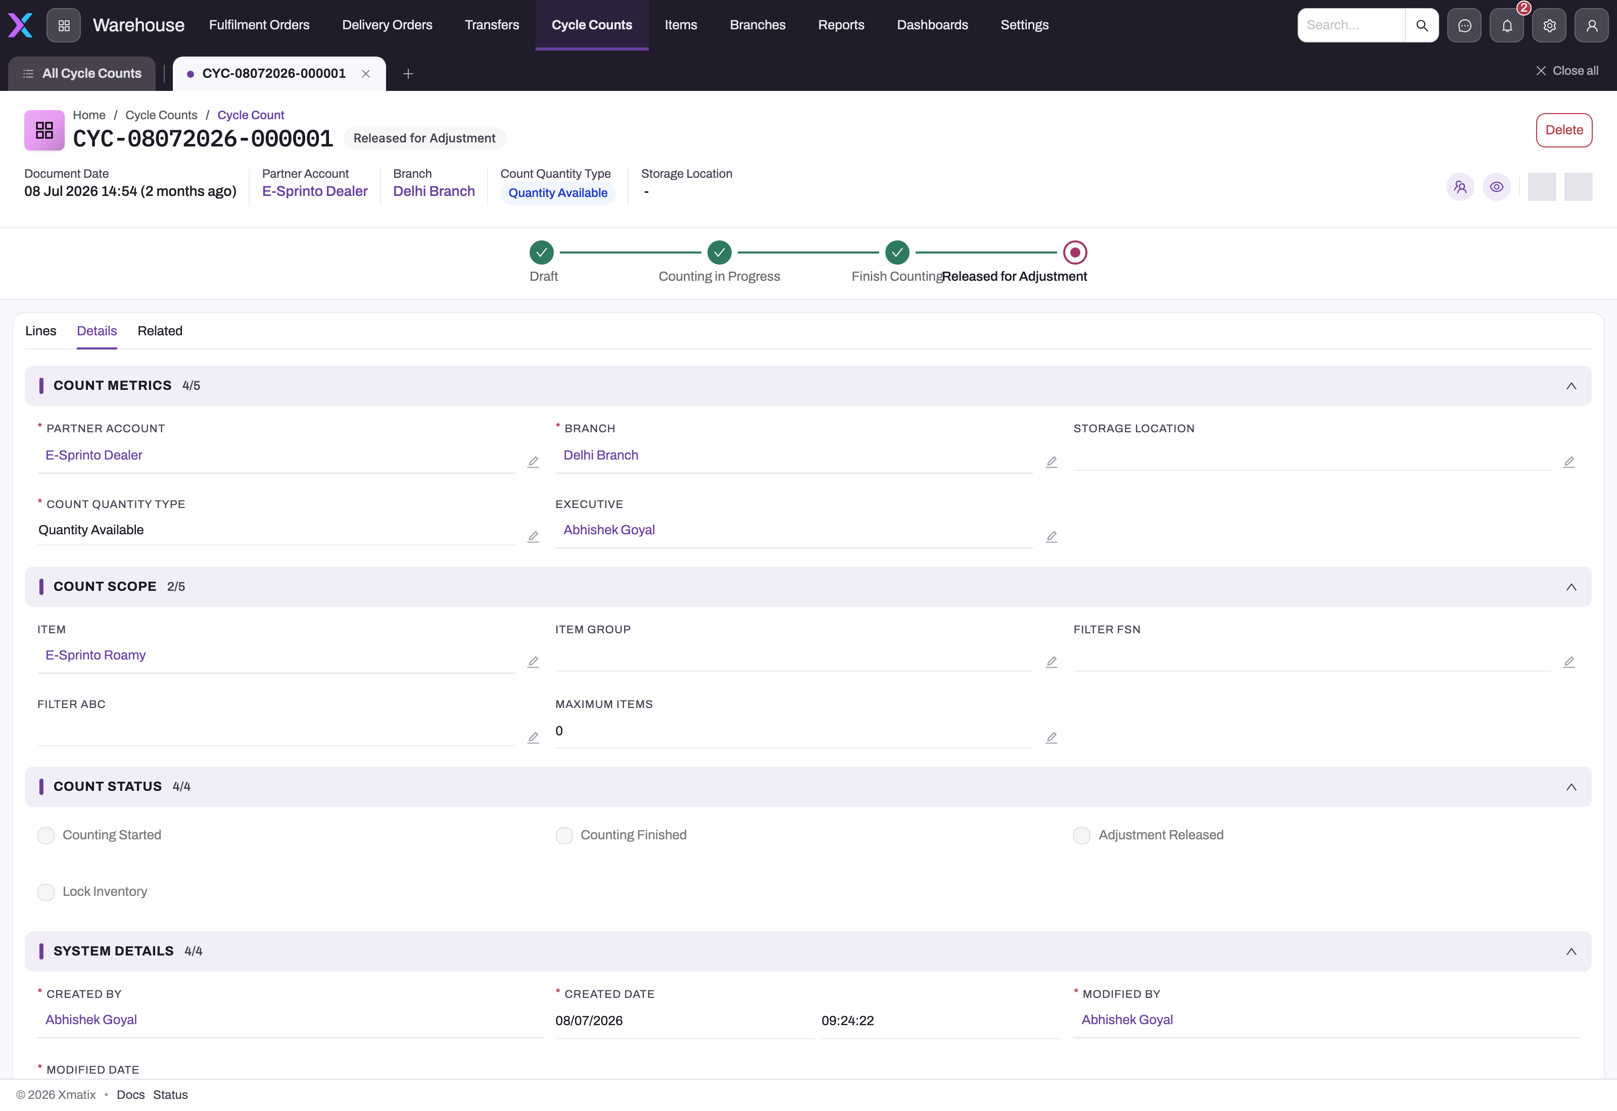Edit the Maximum Items field pencil

1052,738
